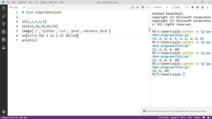212x119 pixels.
Task: Open Source Control view
Action: 4,24
